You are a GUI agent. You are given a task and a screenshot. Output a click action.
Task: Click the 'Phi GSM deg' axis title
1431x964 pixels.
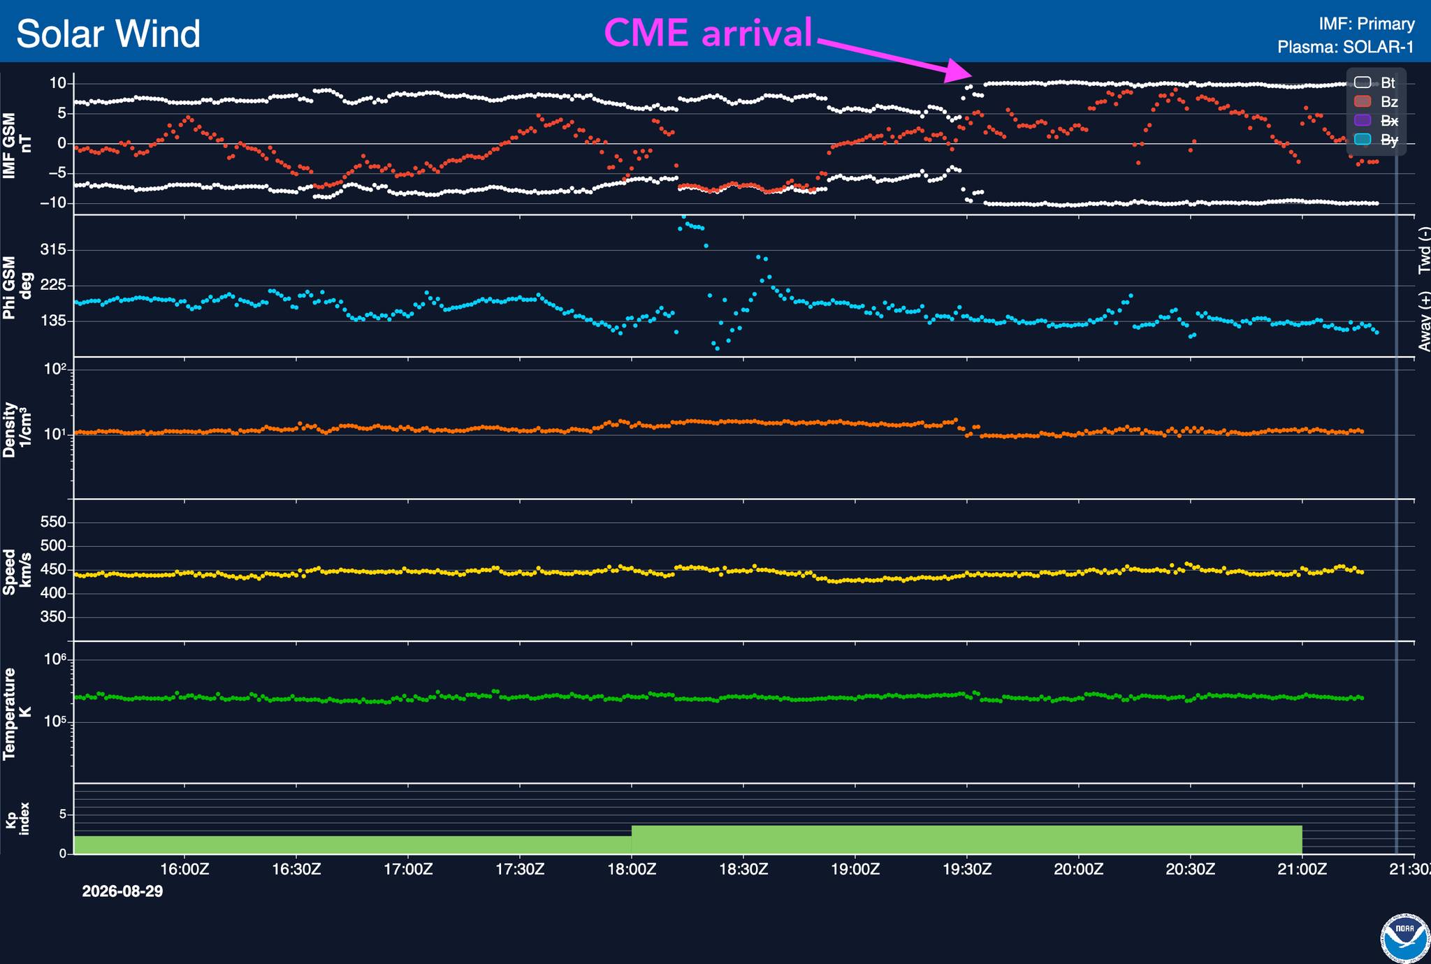click(x=17, y=288)
